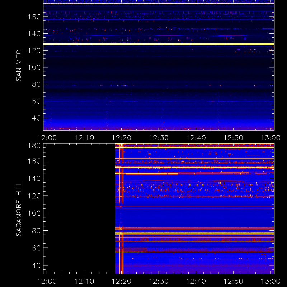
Task: Pick the 80 tick label on SAGAMORE HILL plot
Action: pos(37,231)
